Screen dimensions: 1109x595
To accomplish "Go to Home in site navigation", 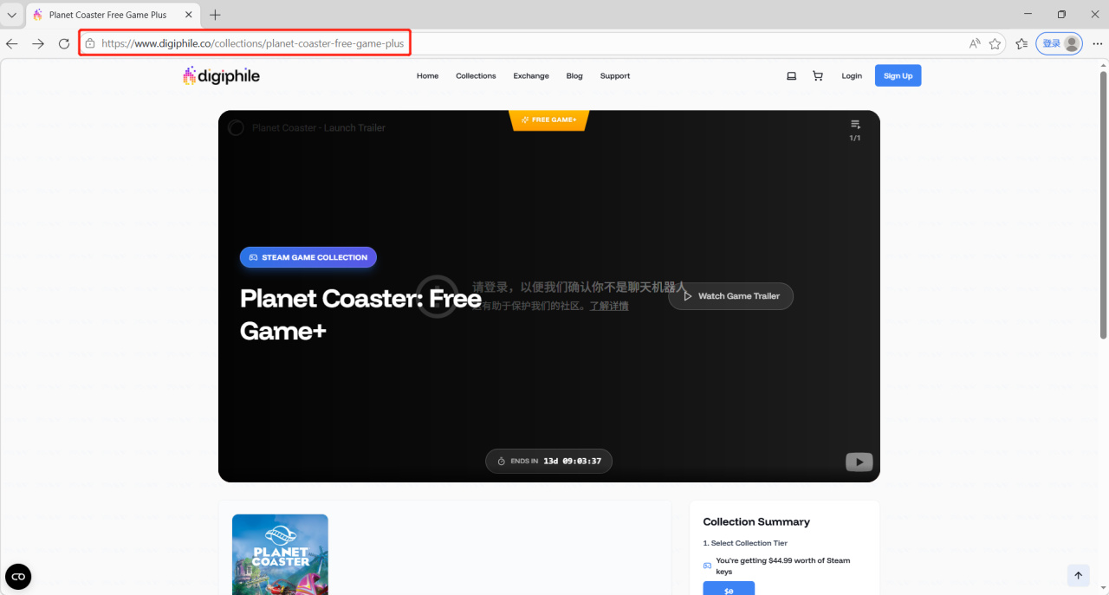I will pyautogui.click(x=427, y=76).
